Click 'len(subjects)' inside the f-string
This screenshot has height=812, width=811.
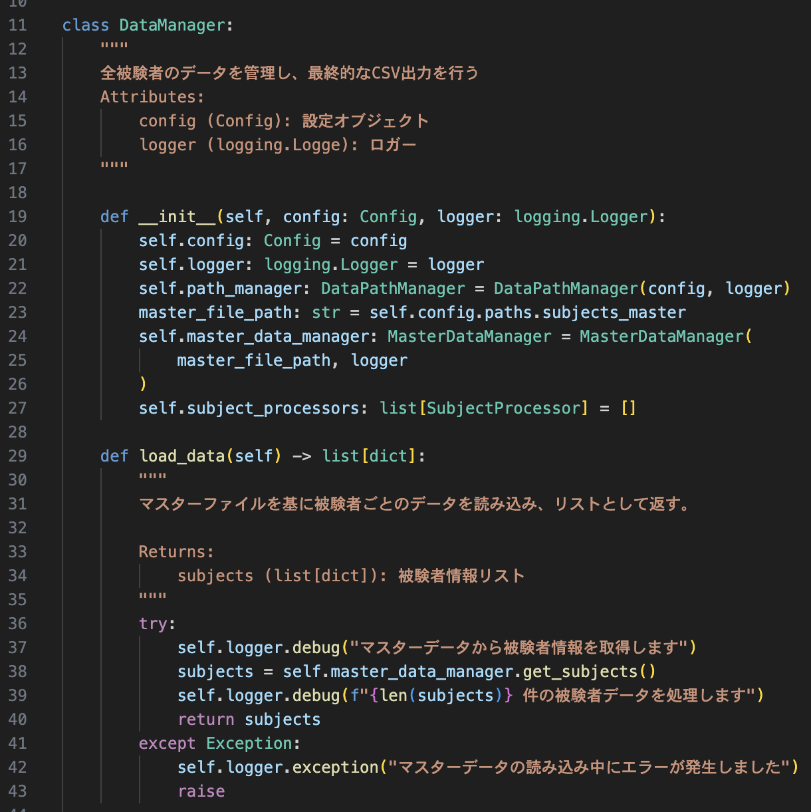[437, 696]
